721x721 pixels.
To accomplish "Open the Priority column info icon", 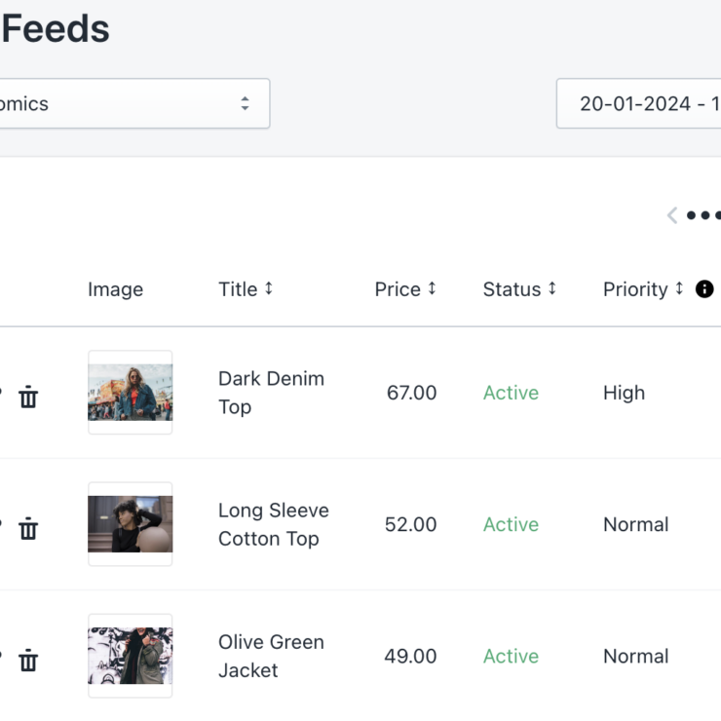I will coord(704,289).
